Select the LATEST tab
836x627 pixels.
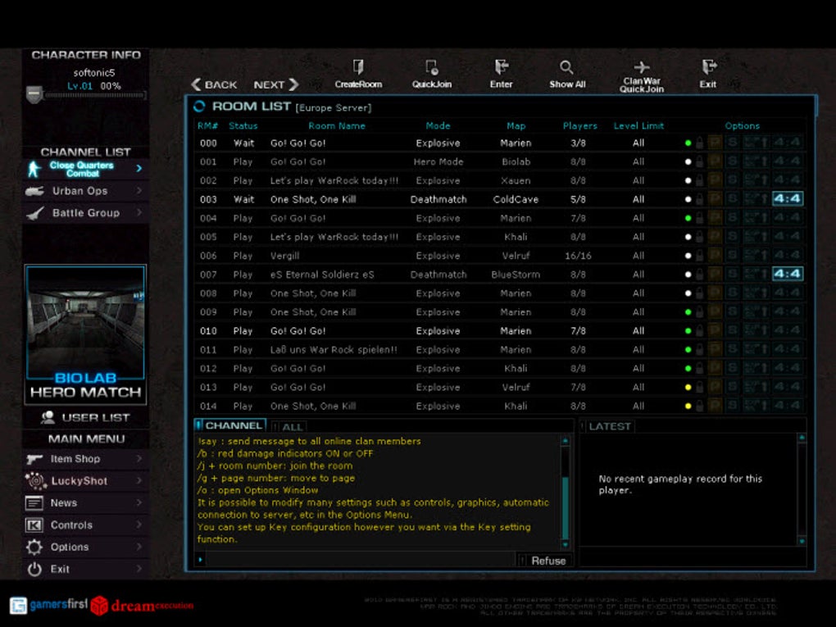tap(607, 426)
